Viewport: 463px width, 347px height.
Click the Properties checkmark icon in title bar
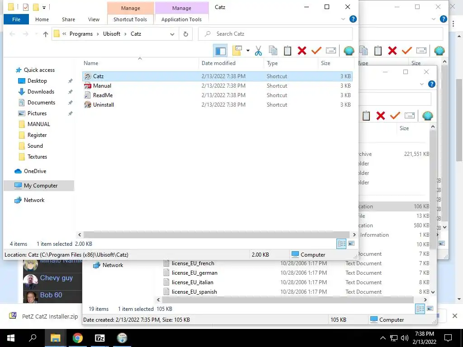coord(26,7)
